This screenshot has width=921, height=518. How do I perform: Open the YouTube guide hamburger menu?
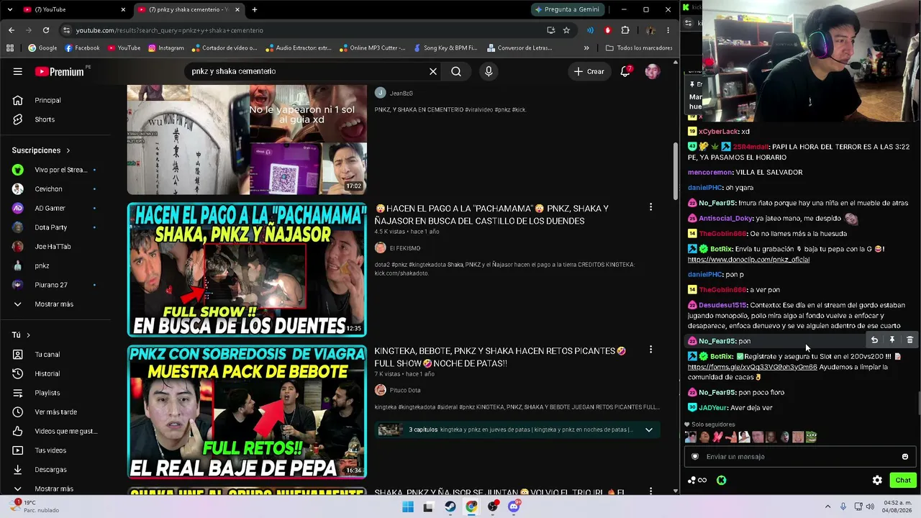pyautogui.click(x=18, y=71)
